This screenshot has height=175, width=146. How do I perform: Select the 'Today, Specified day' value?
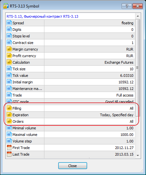[117, 115]
